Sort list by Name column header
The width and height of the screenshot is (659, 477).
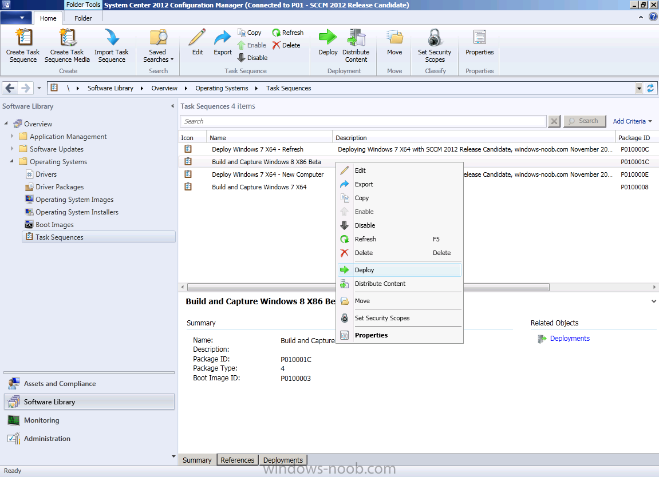click(x=270, y=138)
